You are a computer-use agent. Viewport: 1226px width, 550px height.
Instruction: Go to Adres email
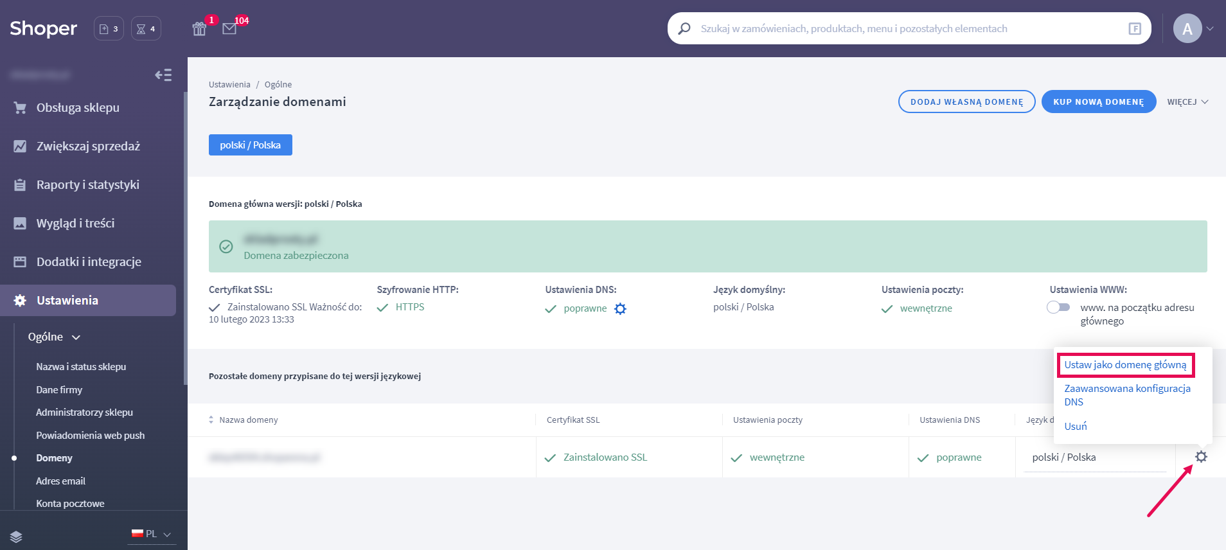click(x=60, y=481)
